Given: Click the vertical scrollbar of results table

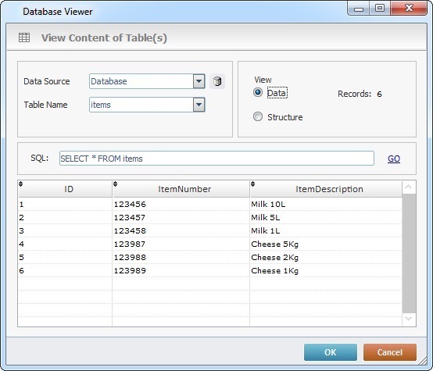Looking at the screenshot, I should 409,253.
